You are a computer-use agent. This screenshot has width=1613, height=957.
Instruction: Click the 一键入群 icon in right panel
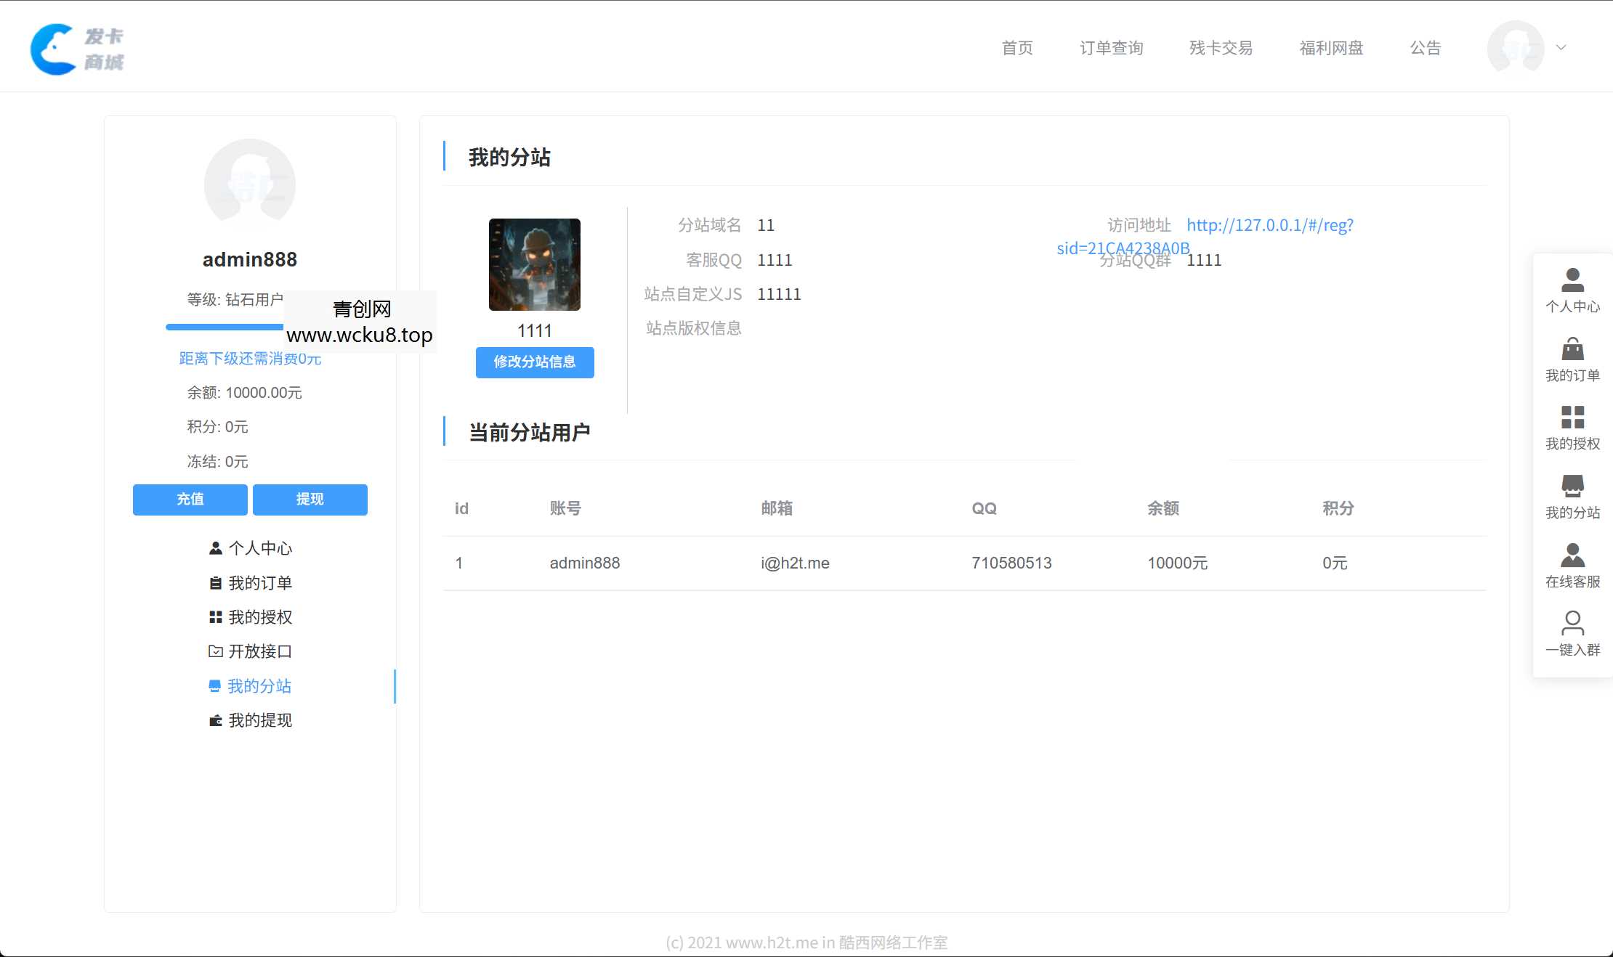coord(1572,623)
